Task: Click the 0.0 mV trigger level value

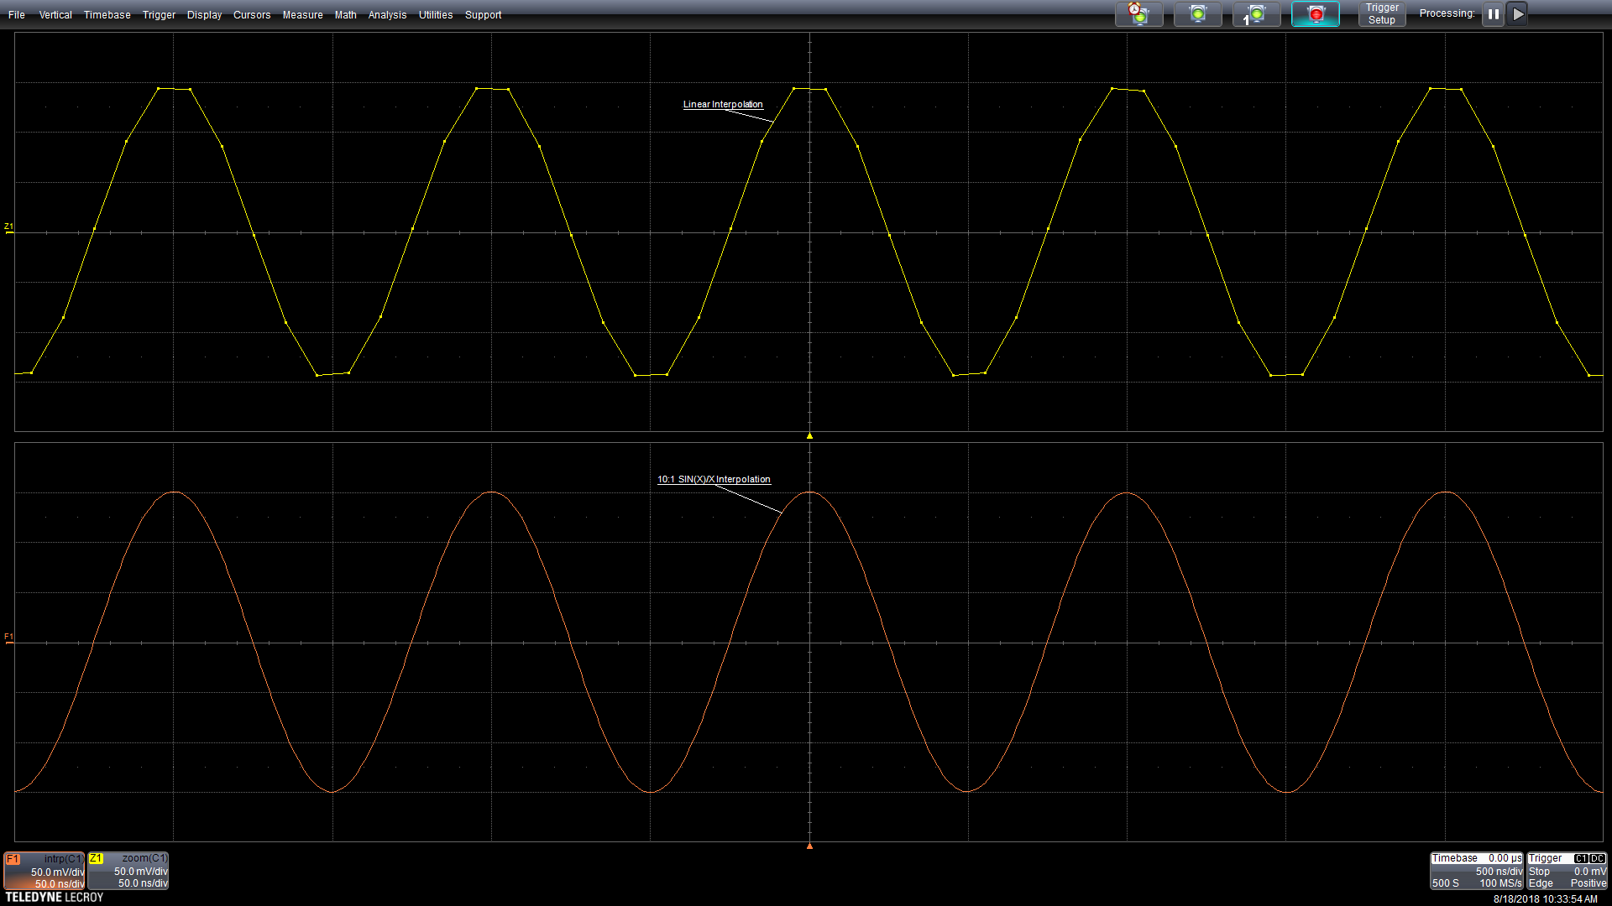Action: pos(1590,872)
